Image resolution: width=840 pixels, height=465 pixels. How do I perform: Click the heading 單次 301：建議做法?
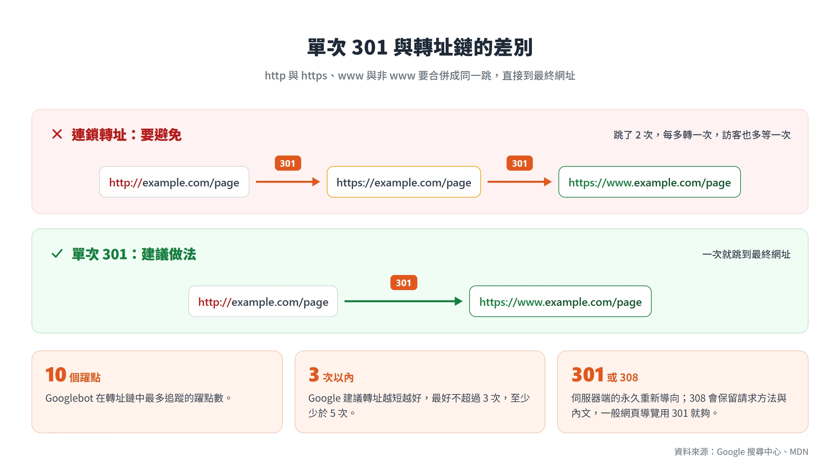coord(134,254)
